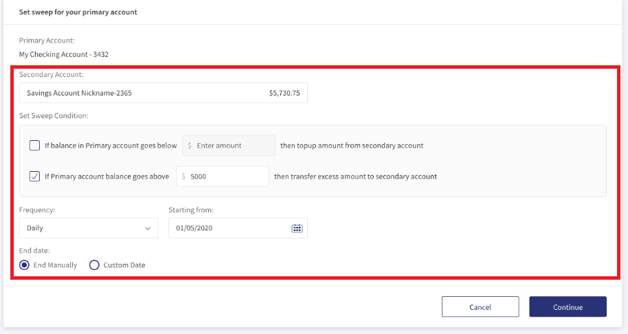Click the End Manually label text
The width and height of the screenshot is (628, 334).
(x=55, y=265)
